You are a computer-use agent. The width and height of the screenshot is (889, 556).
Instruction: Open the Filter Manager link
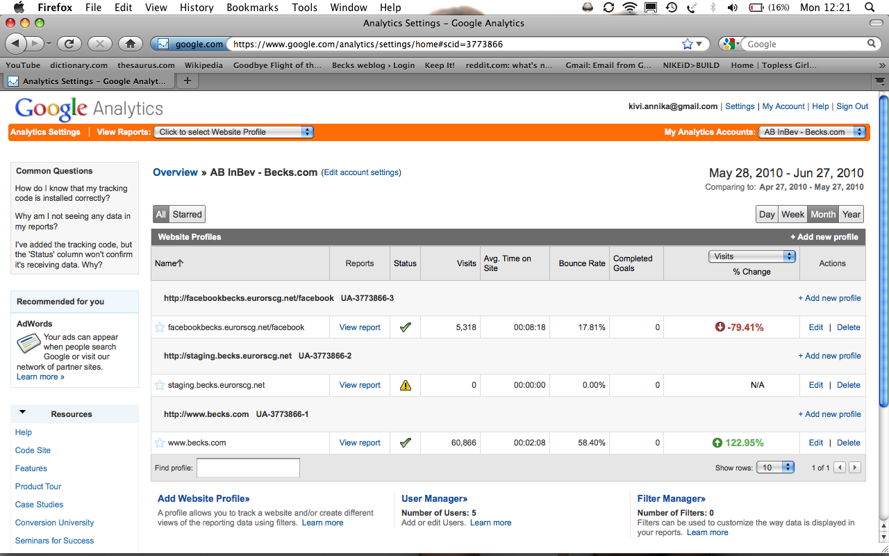point(672,498)
